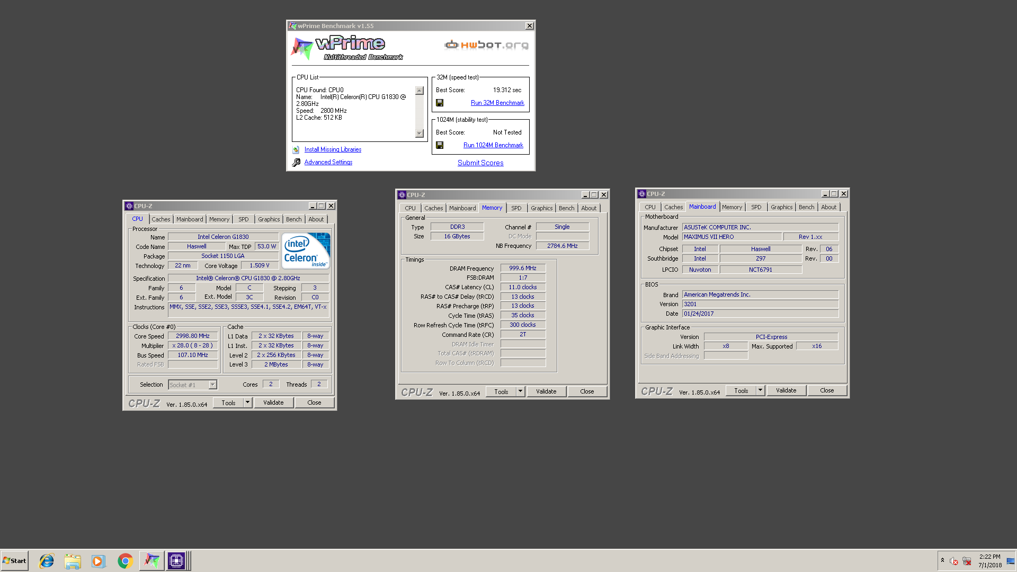Click the save icon next to Run 32M Benchmark
The image size is (1017, 572).
coord(440,103)
